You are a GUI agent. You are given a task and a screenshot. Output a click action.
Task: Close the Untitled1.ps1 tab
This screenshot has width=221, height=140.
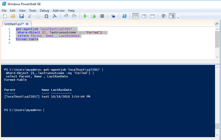point(27,24)
